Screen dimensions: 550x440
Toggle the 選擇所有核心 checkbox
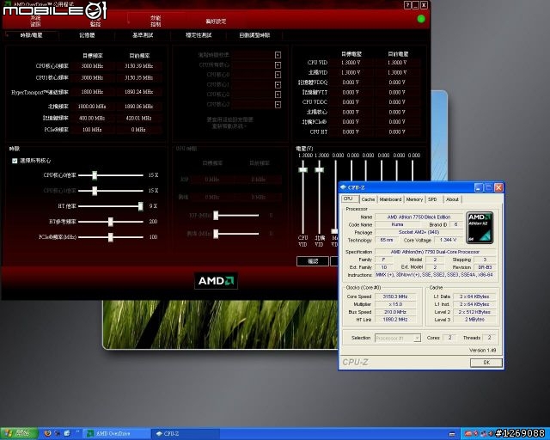pos(15,161)
